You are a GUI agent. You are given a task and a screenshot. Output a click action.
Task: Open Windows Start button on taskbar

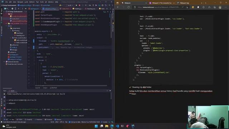point(96,126)
